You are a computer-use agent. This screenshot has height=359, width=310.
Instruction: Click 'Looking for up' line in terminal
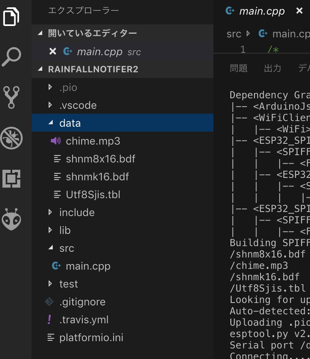270,299
